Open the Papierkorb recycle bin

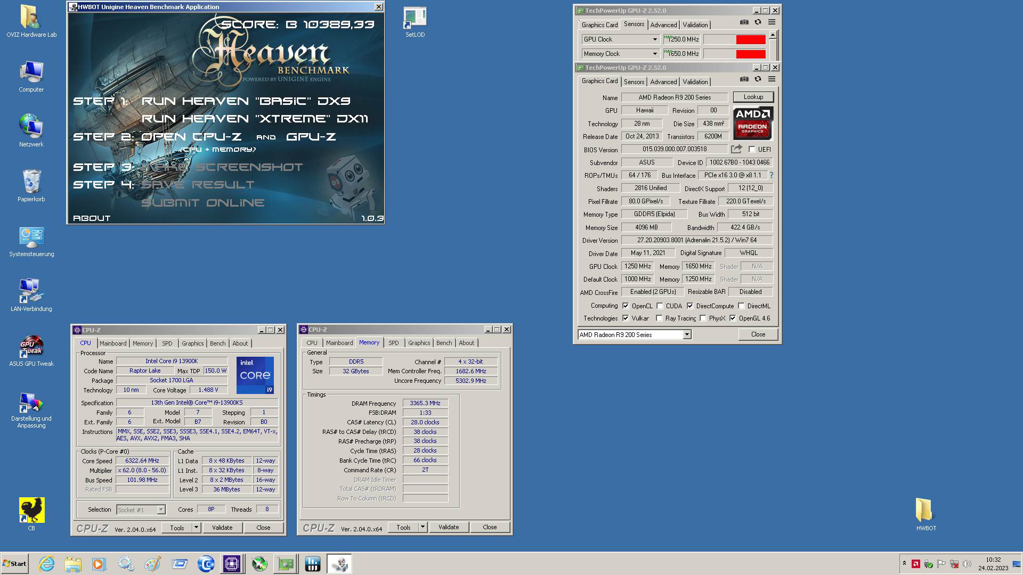coord(31,186)
